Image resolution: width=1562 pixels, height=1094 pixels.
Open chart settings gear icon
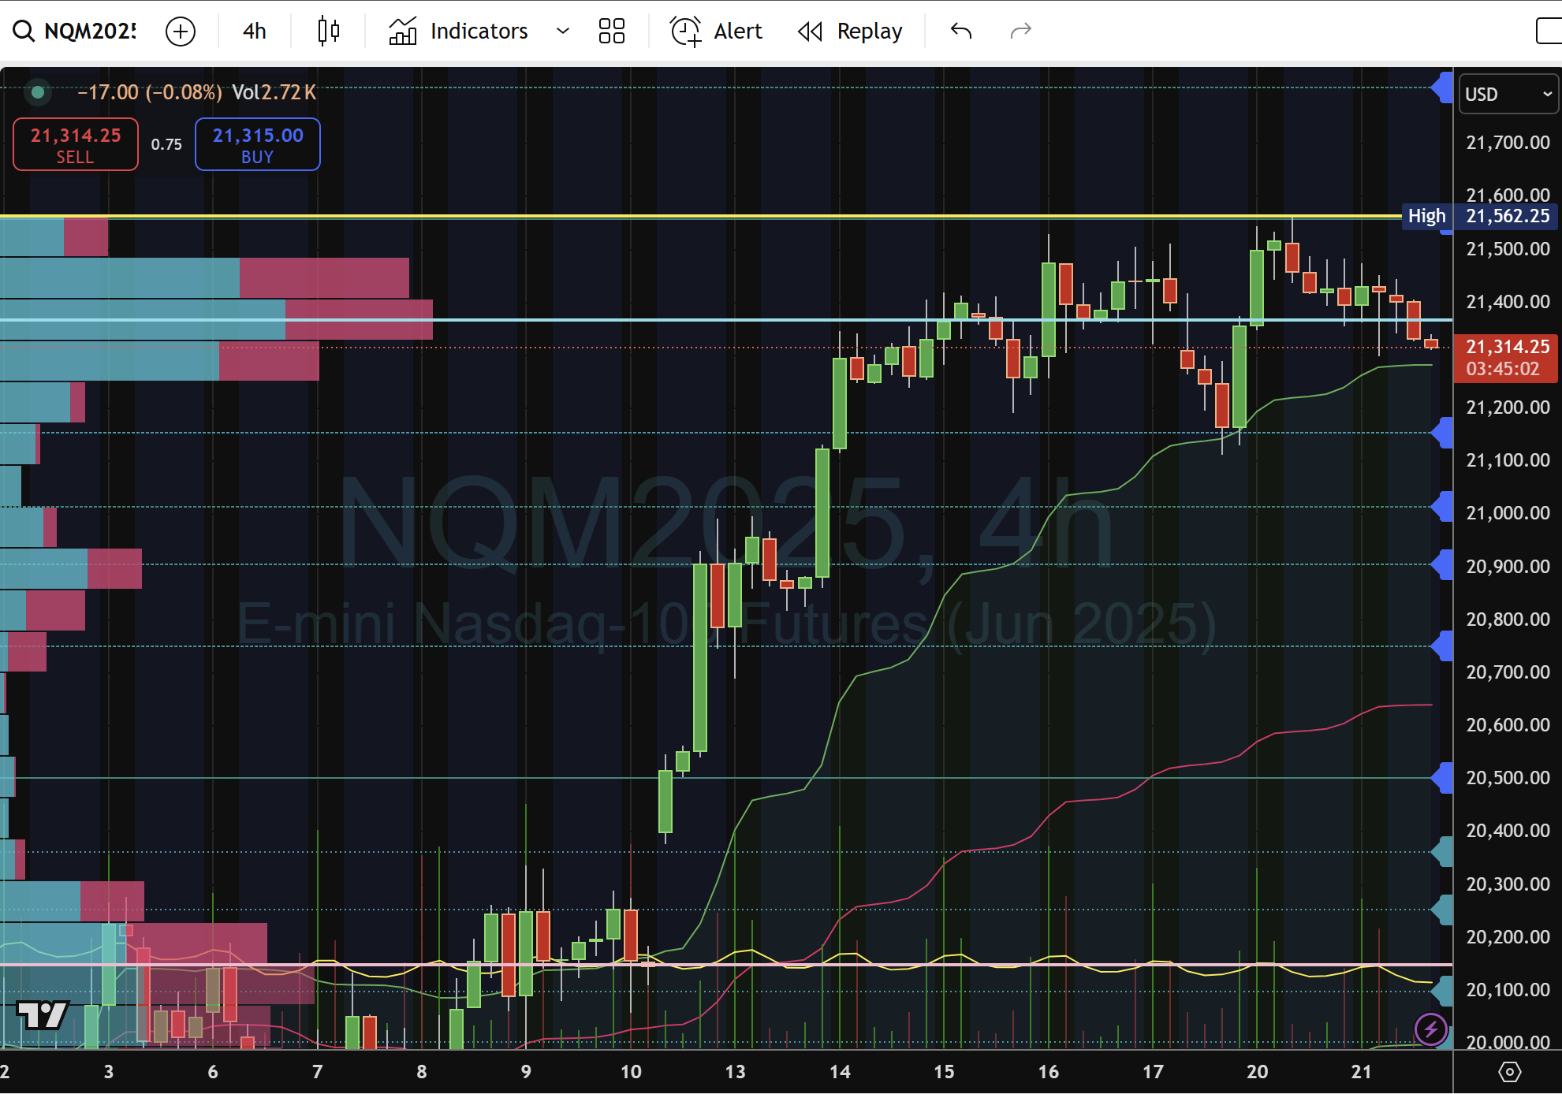pyautogui.click(x=1509, y=1072)
